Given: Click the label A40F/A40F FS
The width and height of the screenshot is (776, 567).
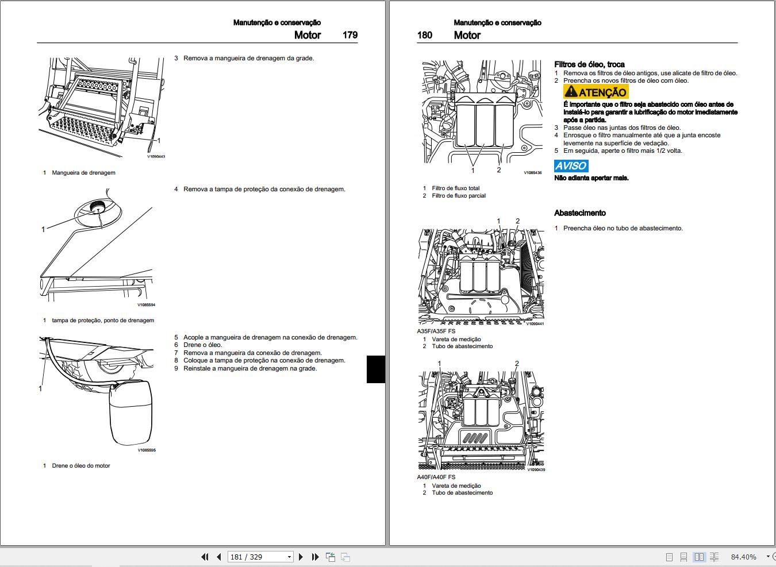Looking at the screenshot, I should pos(436,477).
